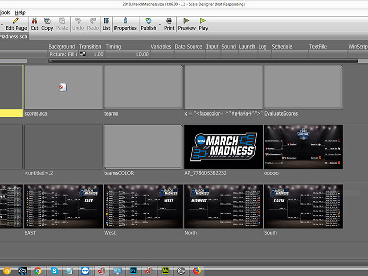Expand the Publish dropdown arrow

(160, 24)
